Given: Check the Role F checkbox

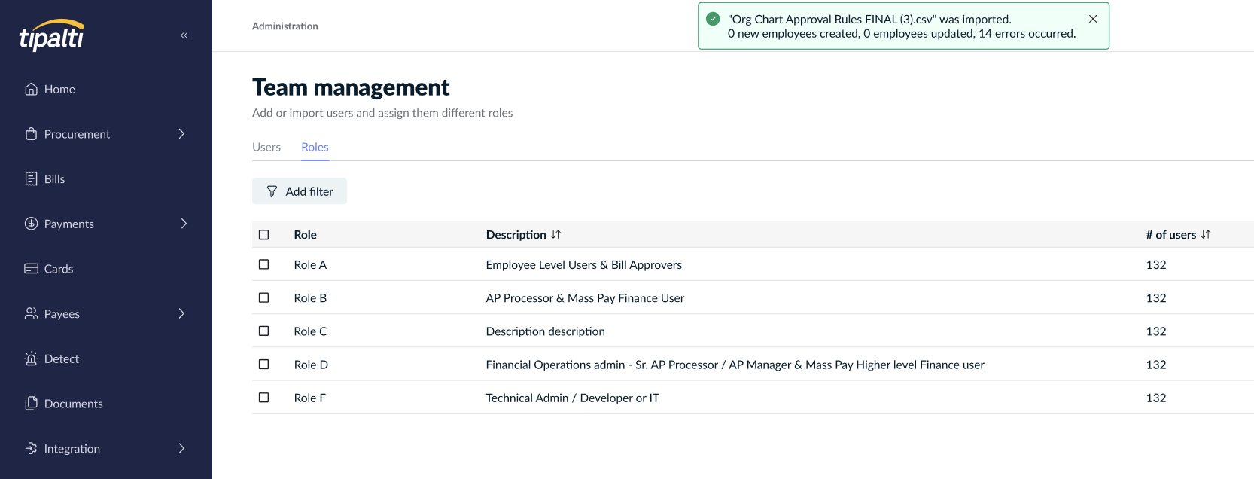Looking at the screenshot, I should pyautogui.click(x=264, y=397).
